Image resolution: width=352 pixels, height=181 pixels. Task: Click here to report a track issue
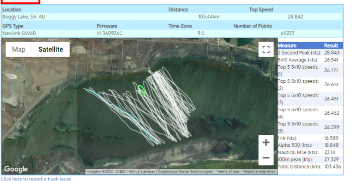(36, 179)
